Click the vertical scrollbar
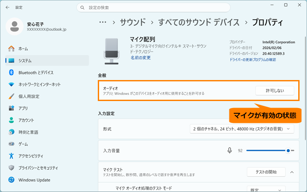The width and height of the screenshot is (307, 192). tap(305, 88)
